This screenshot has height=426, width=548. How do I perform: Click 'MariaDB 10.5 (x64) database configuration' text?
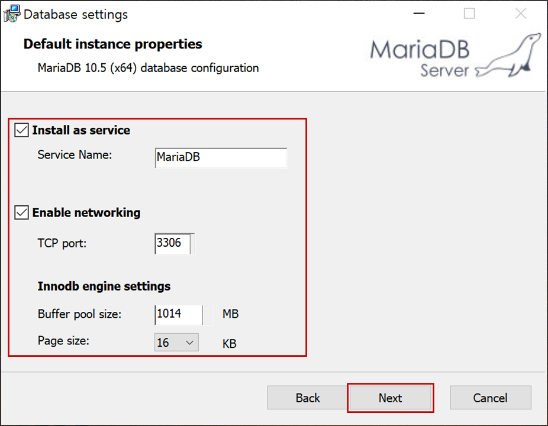tap(148, 68)
